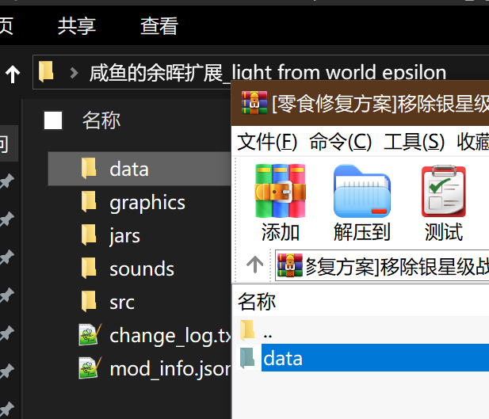Select the graphics folder
This screenshot has width=489, height=419.
click(x=147, y=203)
